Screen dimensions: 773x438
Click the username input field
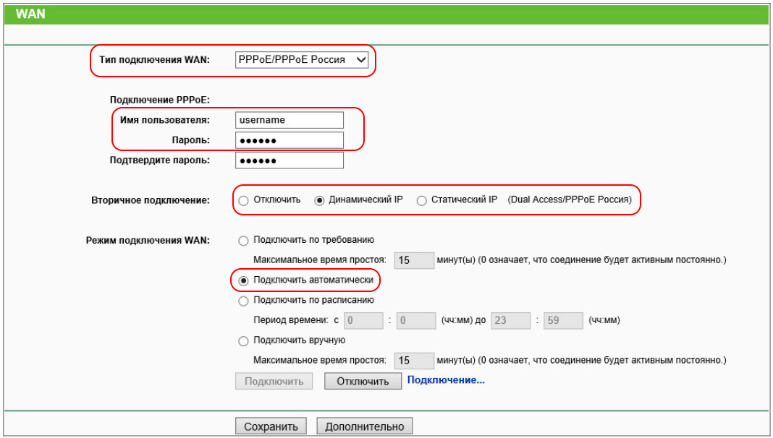click(290, 120)
